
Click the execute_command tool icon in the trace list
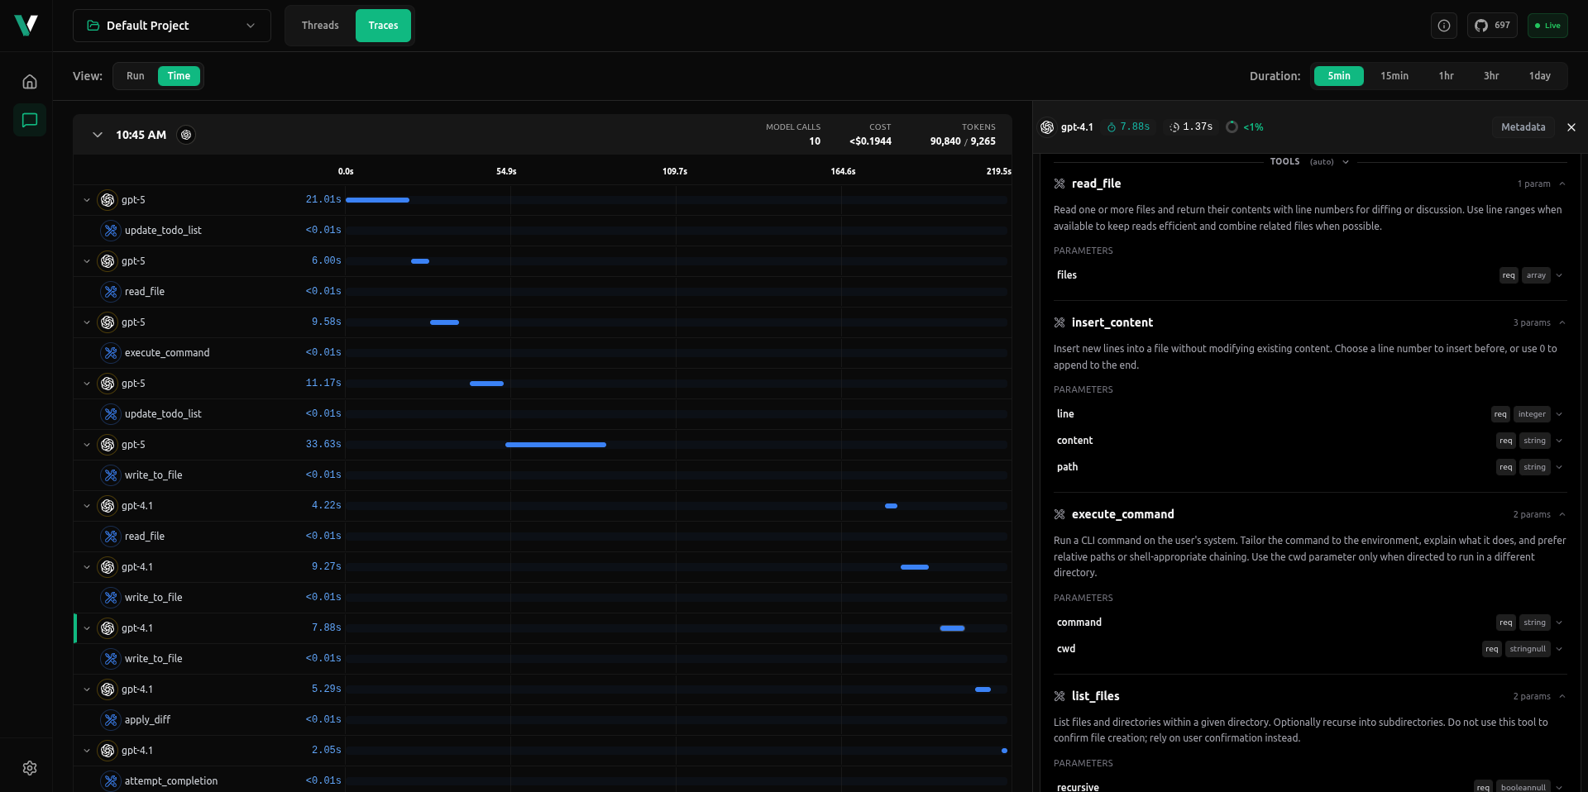click(x=111, y=353)
